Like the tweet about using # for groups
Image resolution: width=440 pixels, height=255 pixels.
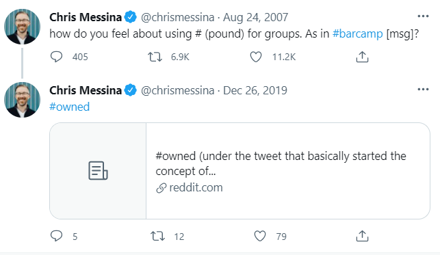(x=256, y=57)
